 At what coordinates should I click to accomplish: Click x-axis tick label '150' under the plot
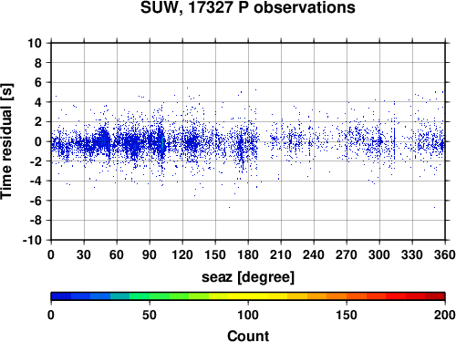coord(215,254)
